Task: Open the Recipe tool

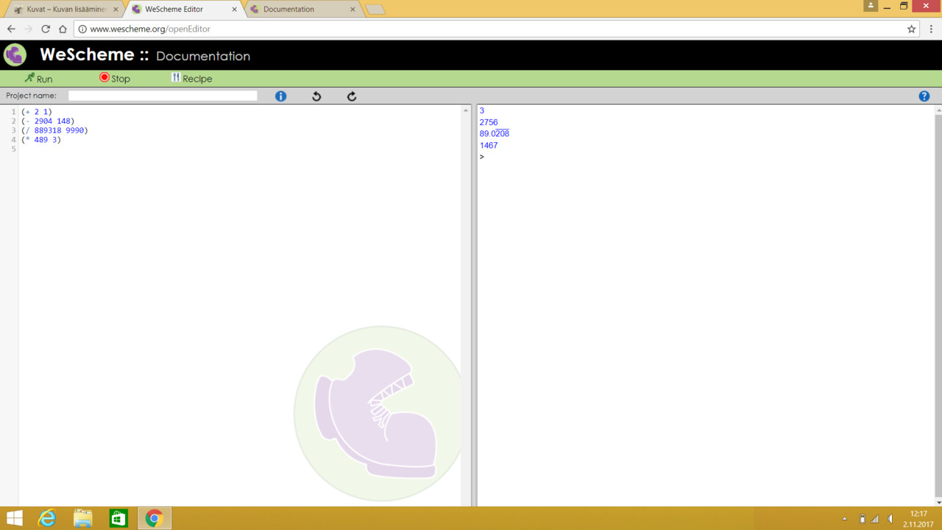Action: point(191,78)
